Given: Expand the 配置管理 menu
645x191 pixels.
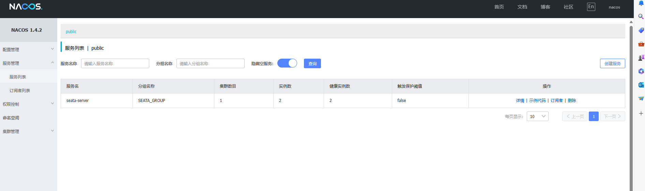Looking at the screenshot, I should pyautogui.click(x=29, y=49).
